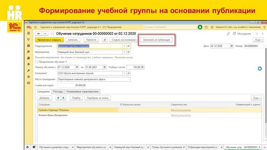Image resolution: width=267 pixels, height=150 pixels.
Task: Open the three-dot more options icon
Action: (x=257, y=34)
